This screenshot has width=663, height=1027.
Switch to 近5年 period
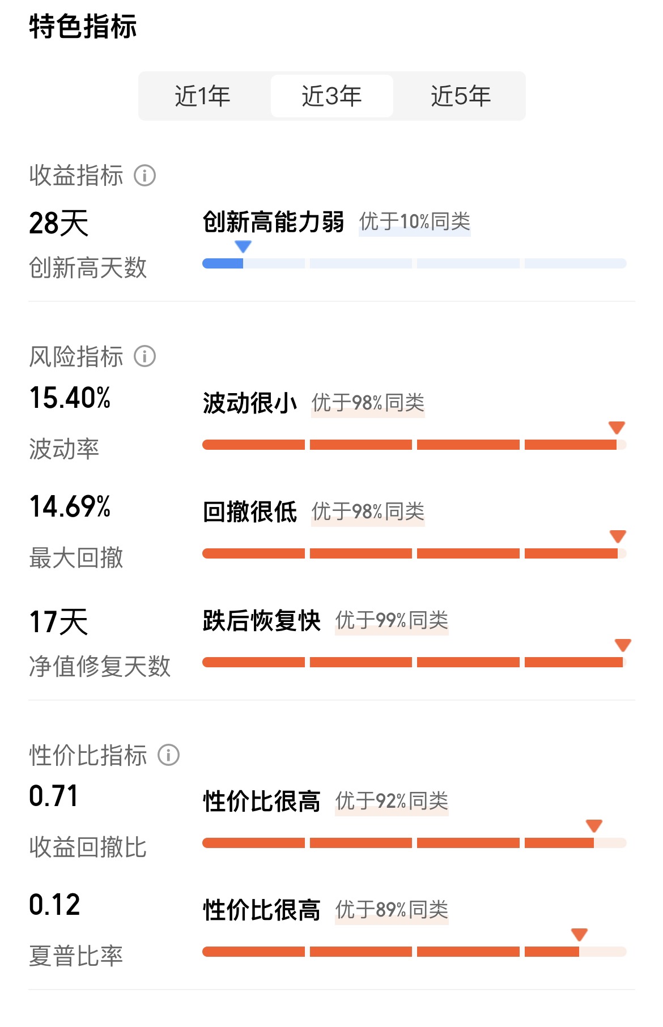(461, 96)
